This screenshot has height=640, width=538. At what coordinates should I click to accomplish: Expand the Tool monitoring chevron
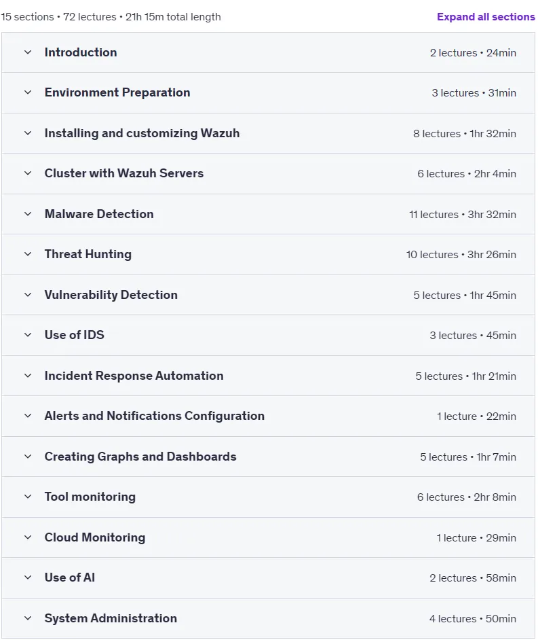pyautogui.click(x=28, y=497)
